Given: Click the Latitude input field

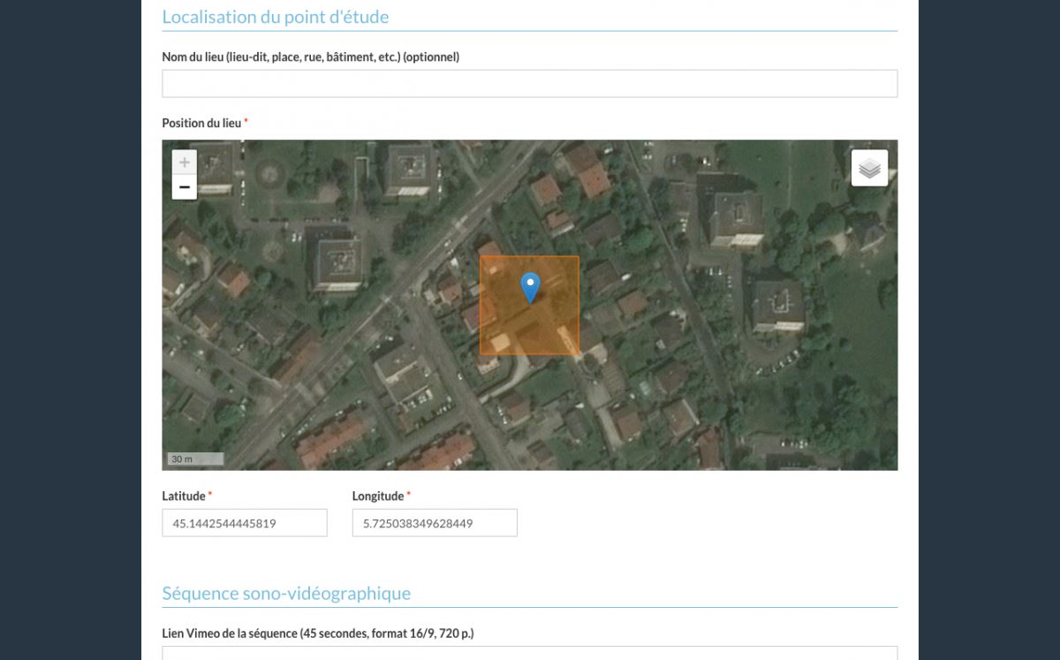Looking at the screenshot, I should (x=244, y=523).
